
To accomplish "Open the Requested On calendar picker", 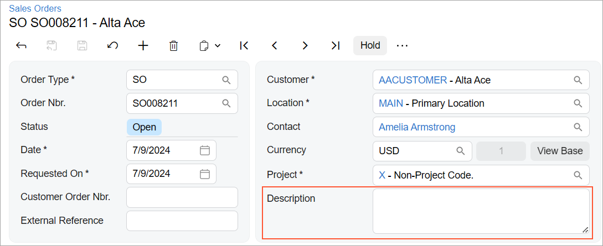I will (204, 174).
